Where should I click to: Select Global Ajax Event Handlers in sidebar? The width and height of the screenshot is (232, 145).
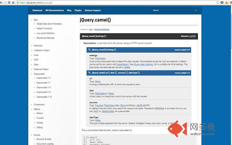point(49,24)
